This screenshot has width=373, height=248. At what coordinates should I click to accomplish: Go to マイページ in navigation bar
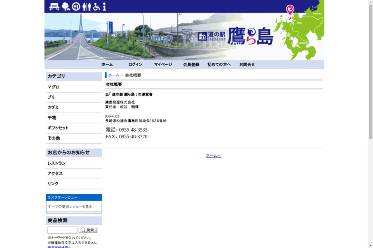[x=163, y=65]
